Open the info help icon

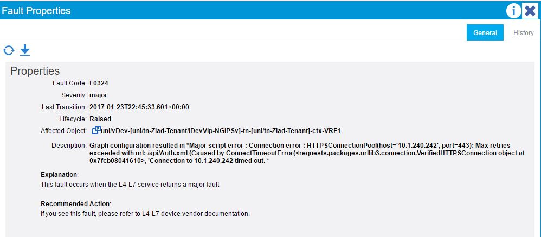[x=513, y=11]
